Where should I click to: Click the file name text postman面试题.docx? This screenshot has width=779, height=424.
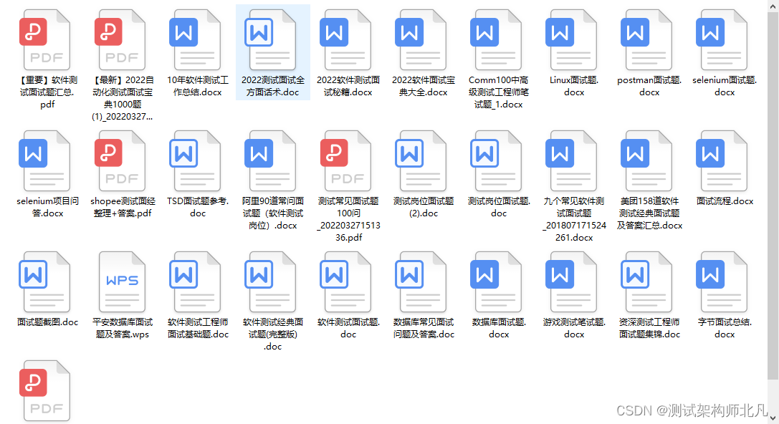tap(649, 86)
